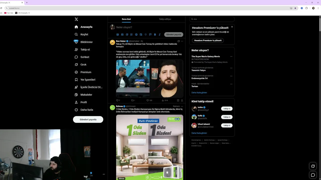Open Bildirimler notifications

coord(84,42)
